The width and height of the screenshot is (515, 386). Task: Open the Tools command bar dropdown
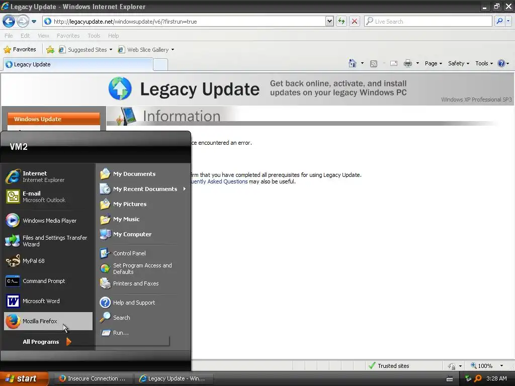tap(484, 63)
